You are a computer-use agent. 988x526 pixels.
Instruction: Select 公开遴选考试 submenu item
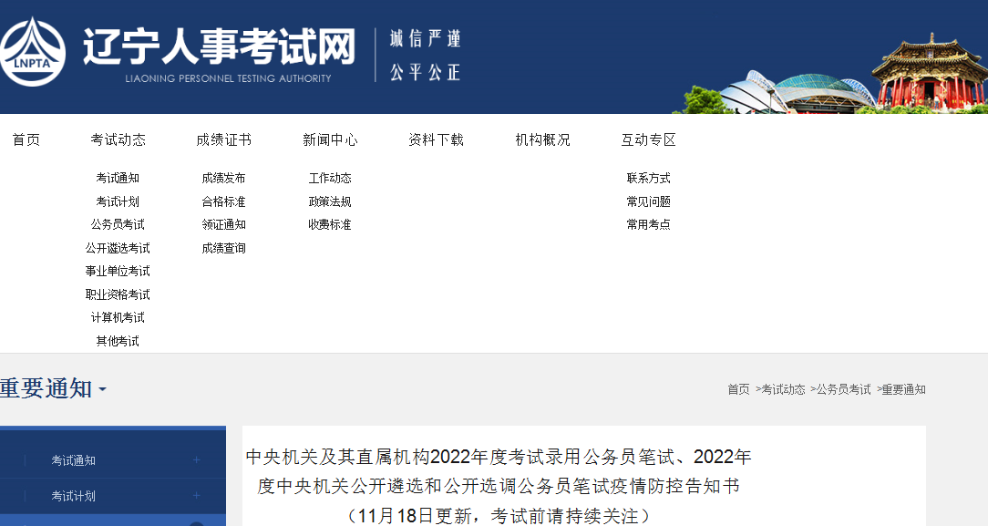point(118,248)
